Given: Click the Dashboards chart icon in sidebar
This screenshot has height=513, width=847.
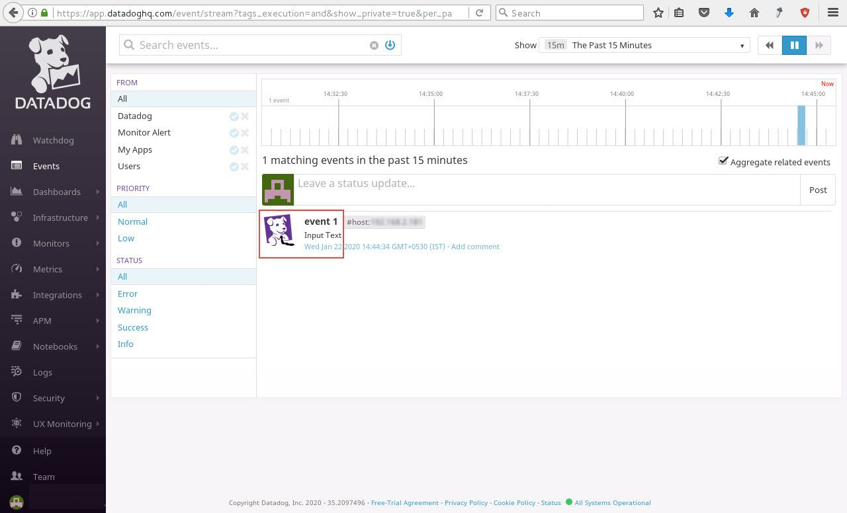Looking at the screenshot, I should (17, 192).
